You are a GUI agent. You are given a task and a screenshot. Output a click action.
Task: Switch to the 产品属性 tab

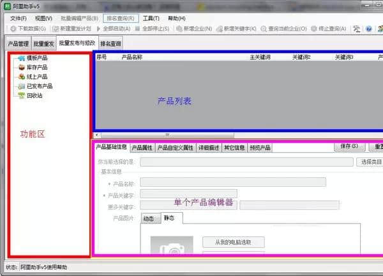pyautogui.click(x=142, y=148)
